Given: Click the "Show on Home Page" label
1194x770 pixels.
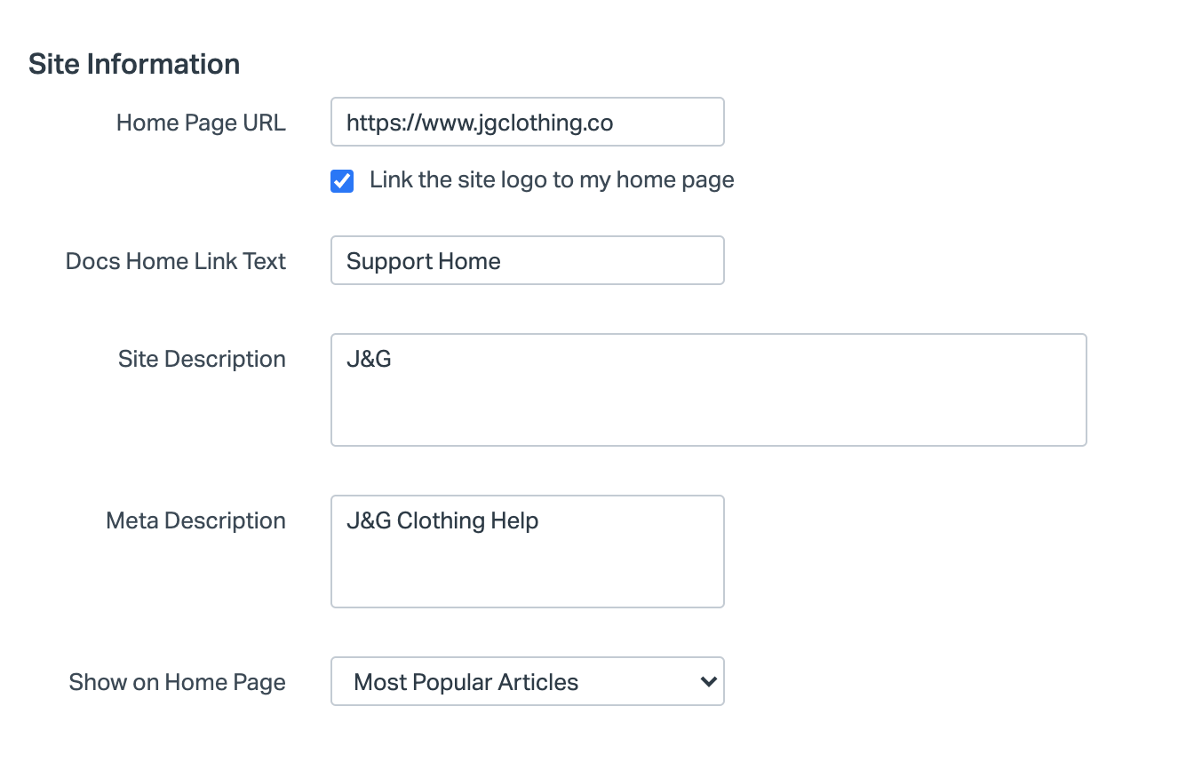Looking at the screenshot, I should tap(178, 682).
